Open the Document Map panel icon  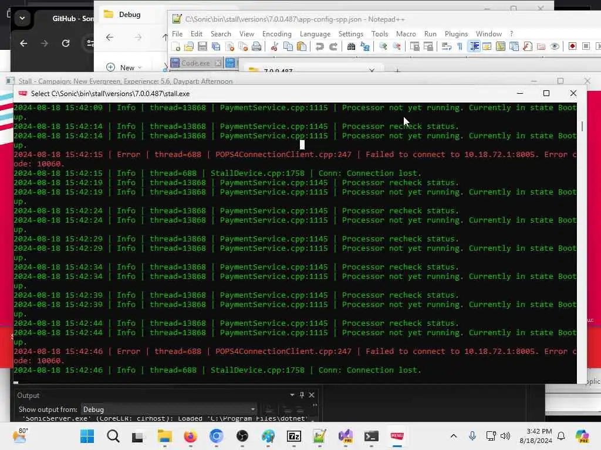(x=501, y=47)
